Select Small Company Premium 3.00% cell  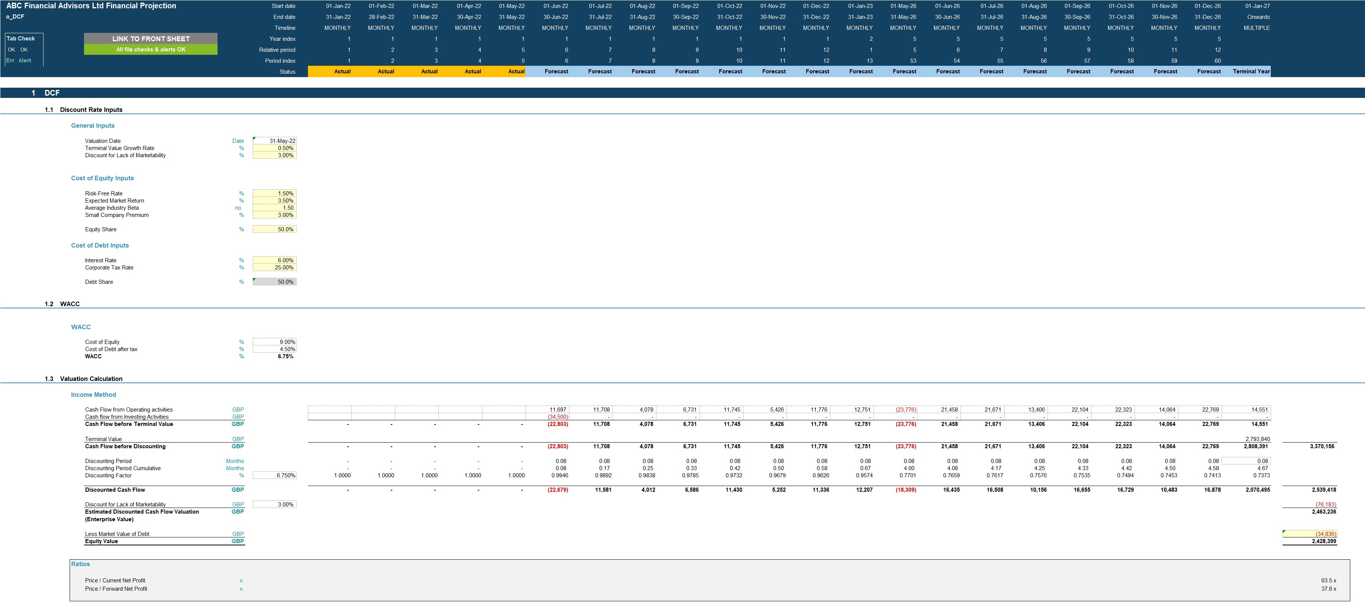coord(275,215)
